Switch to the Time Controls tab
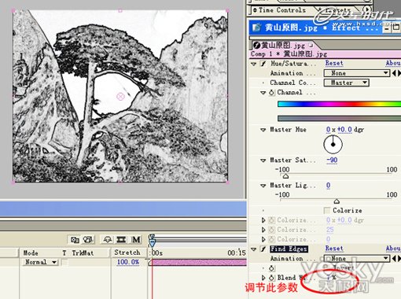The image size is (401, 299). [x=282, y=10]
